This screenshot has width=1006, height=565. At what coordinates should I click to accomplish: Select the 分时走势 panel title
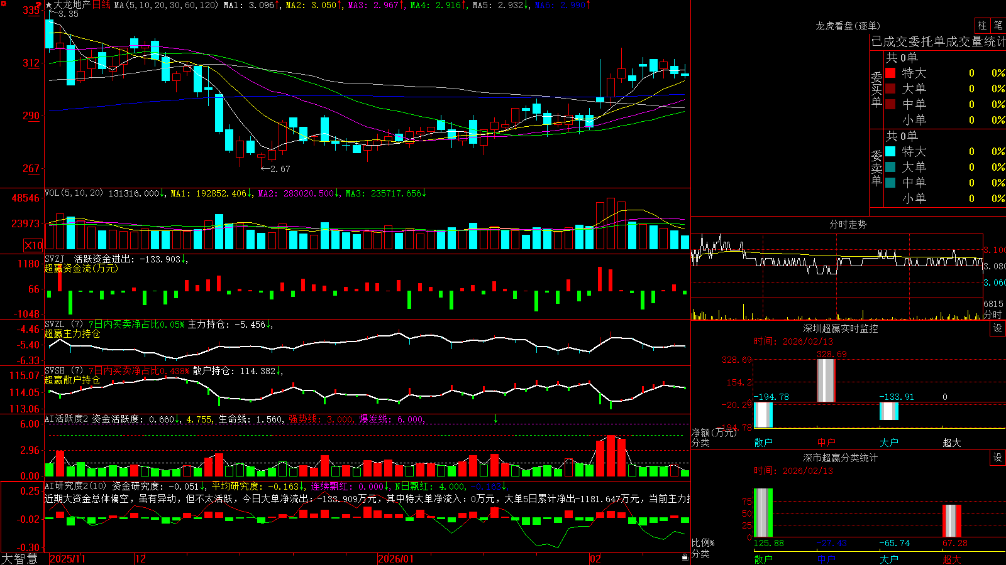point(848,224)
